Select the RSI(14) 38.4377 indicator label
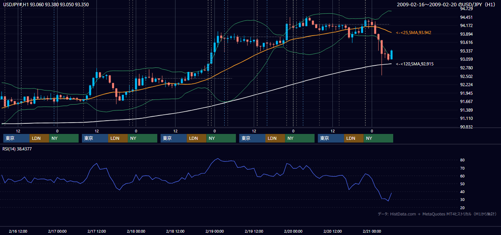 tap(17, 149)
